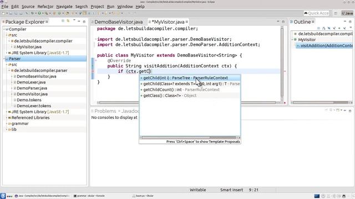This screenshot has height=199, width=355.
Task: Click the Open Type toolbar icon
Action: (67, 13)
